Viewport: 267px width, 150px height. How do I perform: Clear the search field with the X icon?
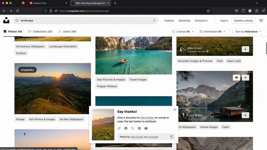pos(154,20)
